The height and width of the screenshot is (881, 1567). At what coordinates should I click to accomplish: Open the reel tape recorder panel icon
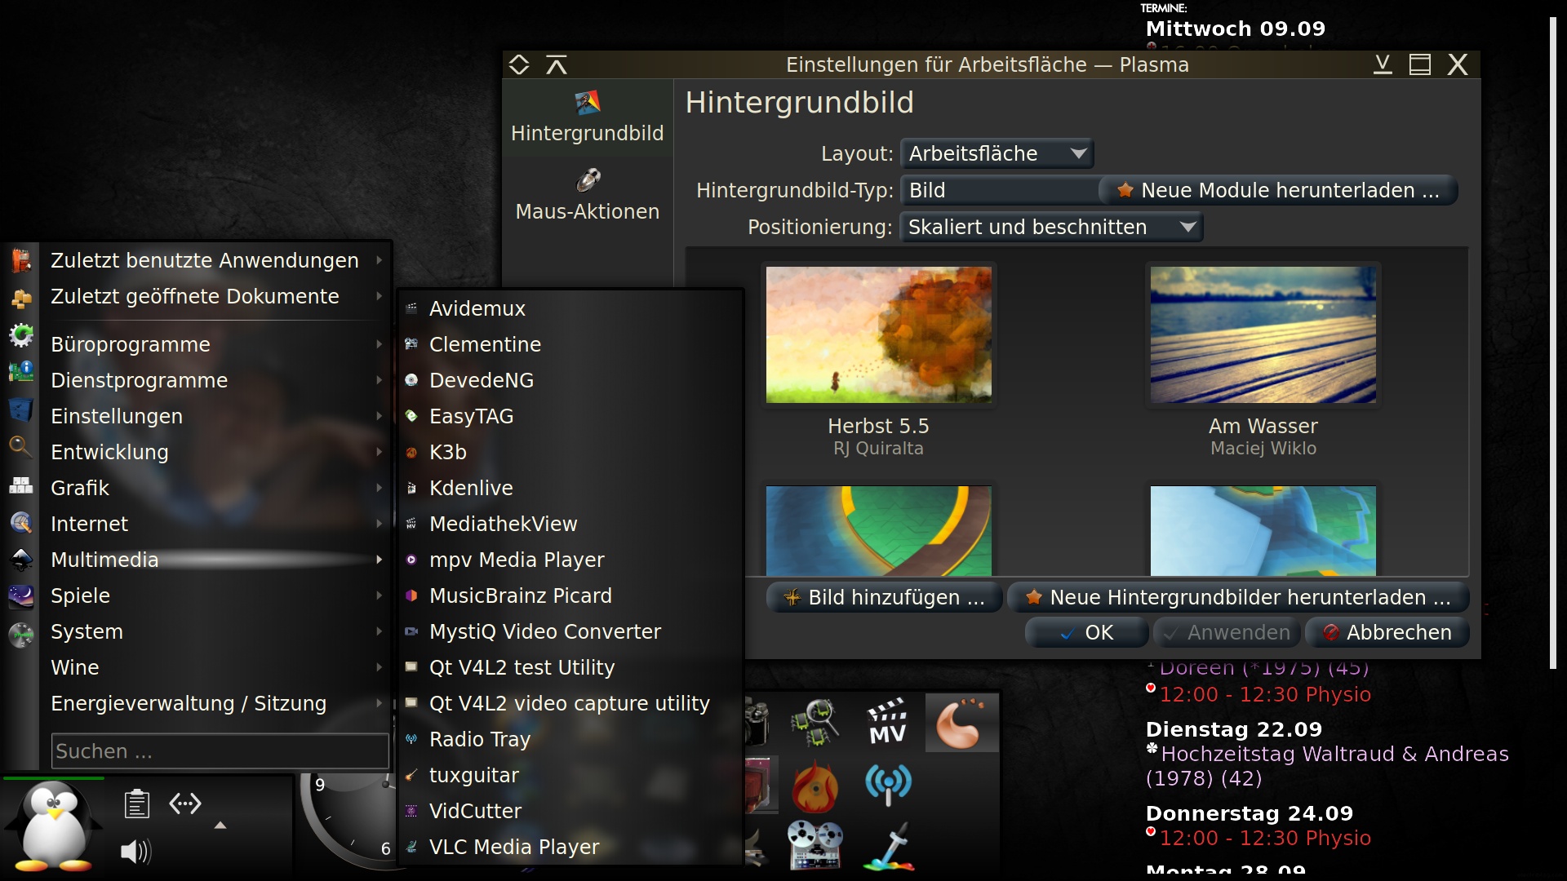pos(815,845)
